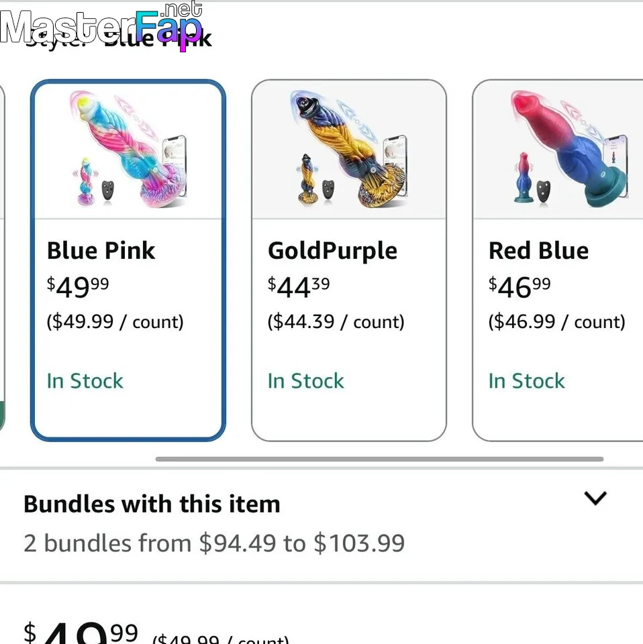Click the horizontal style carousel scrollbar
Screen dimensions: 643x644
379,459
